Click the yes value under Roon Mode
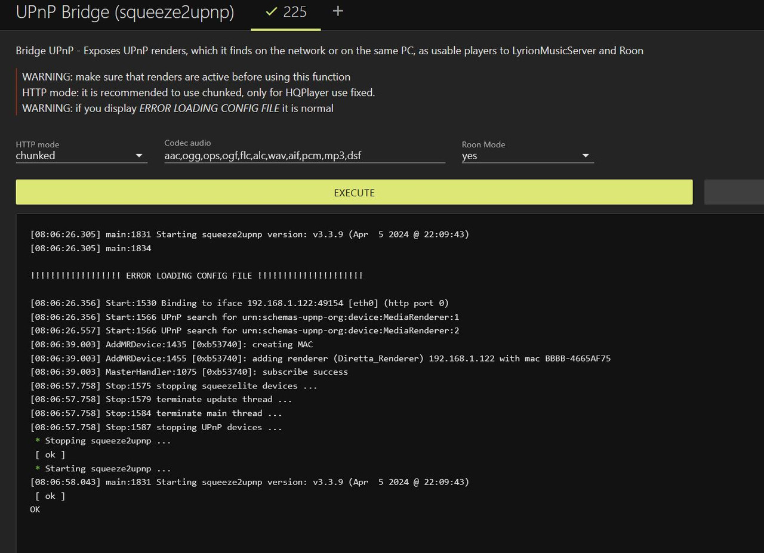 click(468, 156)
